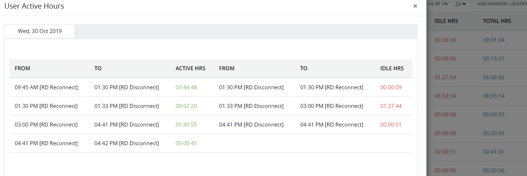Click the 09:45 AM [RD Reconnect] cell
527x176 pixels.
click(x=46, y=87)
